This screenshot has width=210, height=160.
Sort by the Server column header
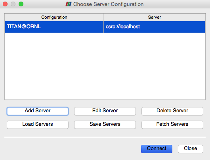tap(155, 17)
